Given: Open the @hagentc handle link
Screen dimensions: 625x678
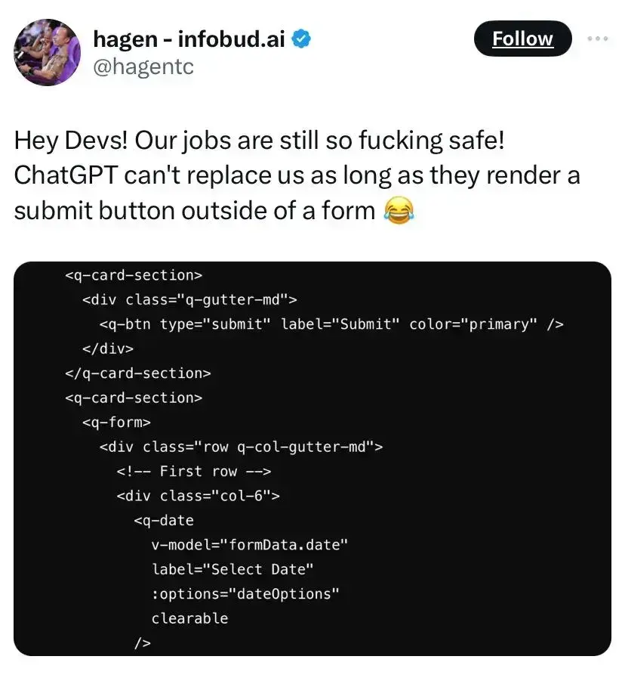Looking at the screenshot, I should click(143, 67).
